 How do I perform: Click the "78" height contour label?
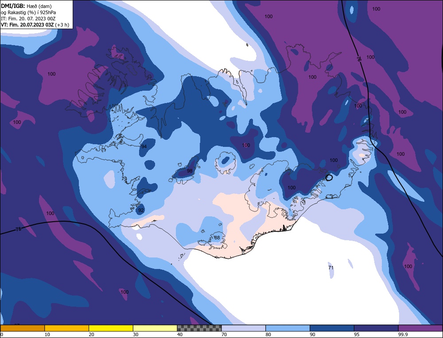(18, 229)
